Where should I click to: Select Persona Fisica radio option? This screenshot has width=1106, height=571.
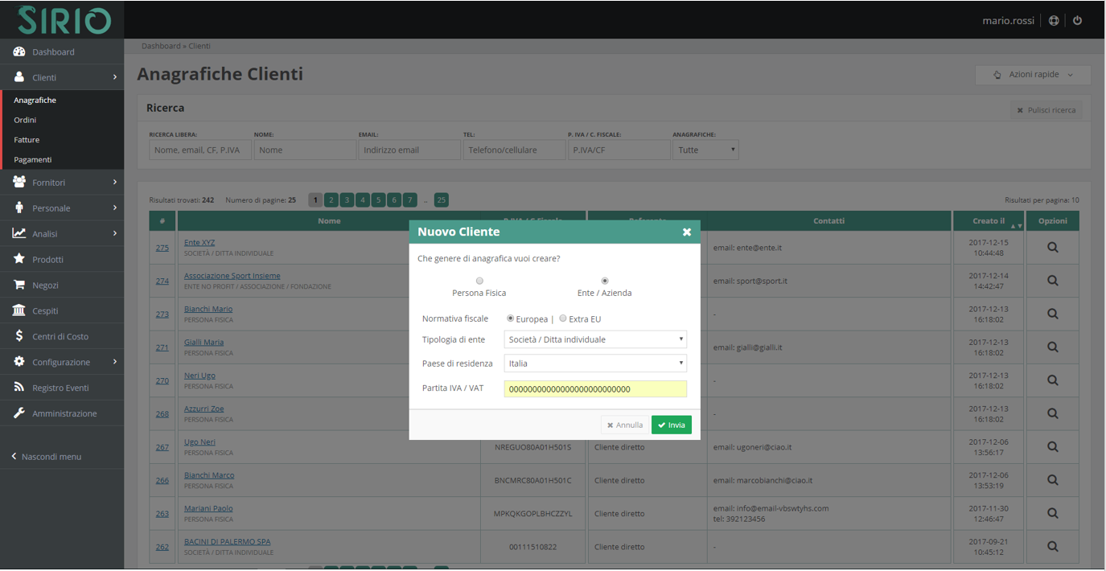coord(479,281)
